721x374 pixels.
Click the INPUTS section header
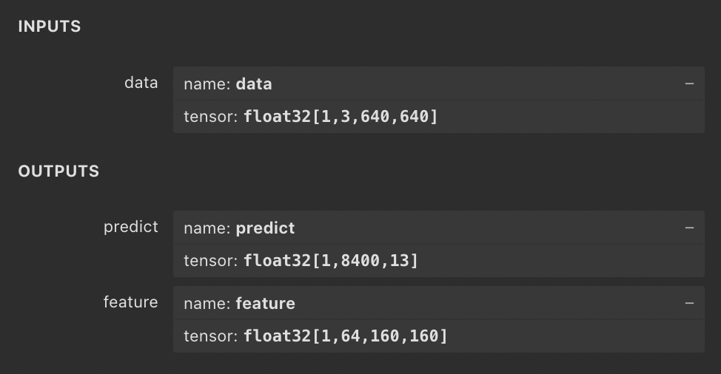tap(50, 27)
